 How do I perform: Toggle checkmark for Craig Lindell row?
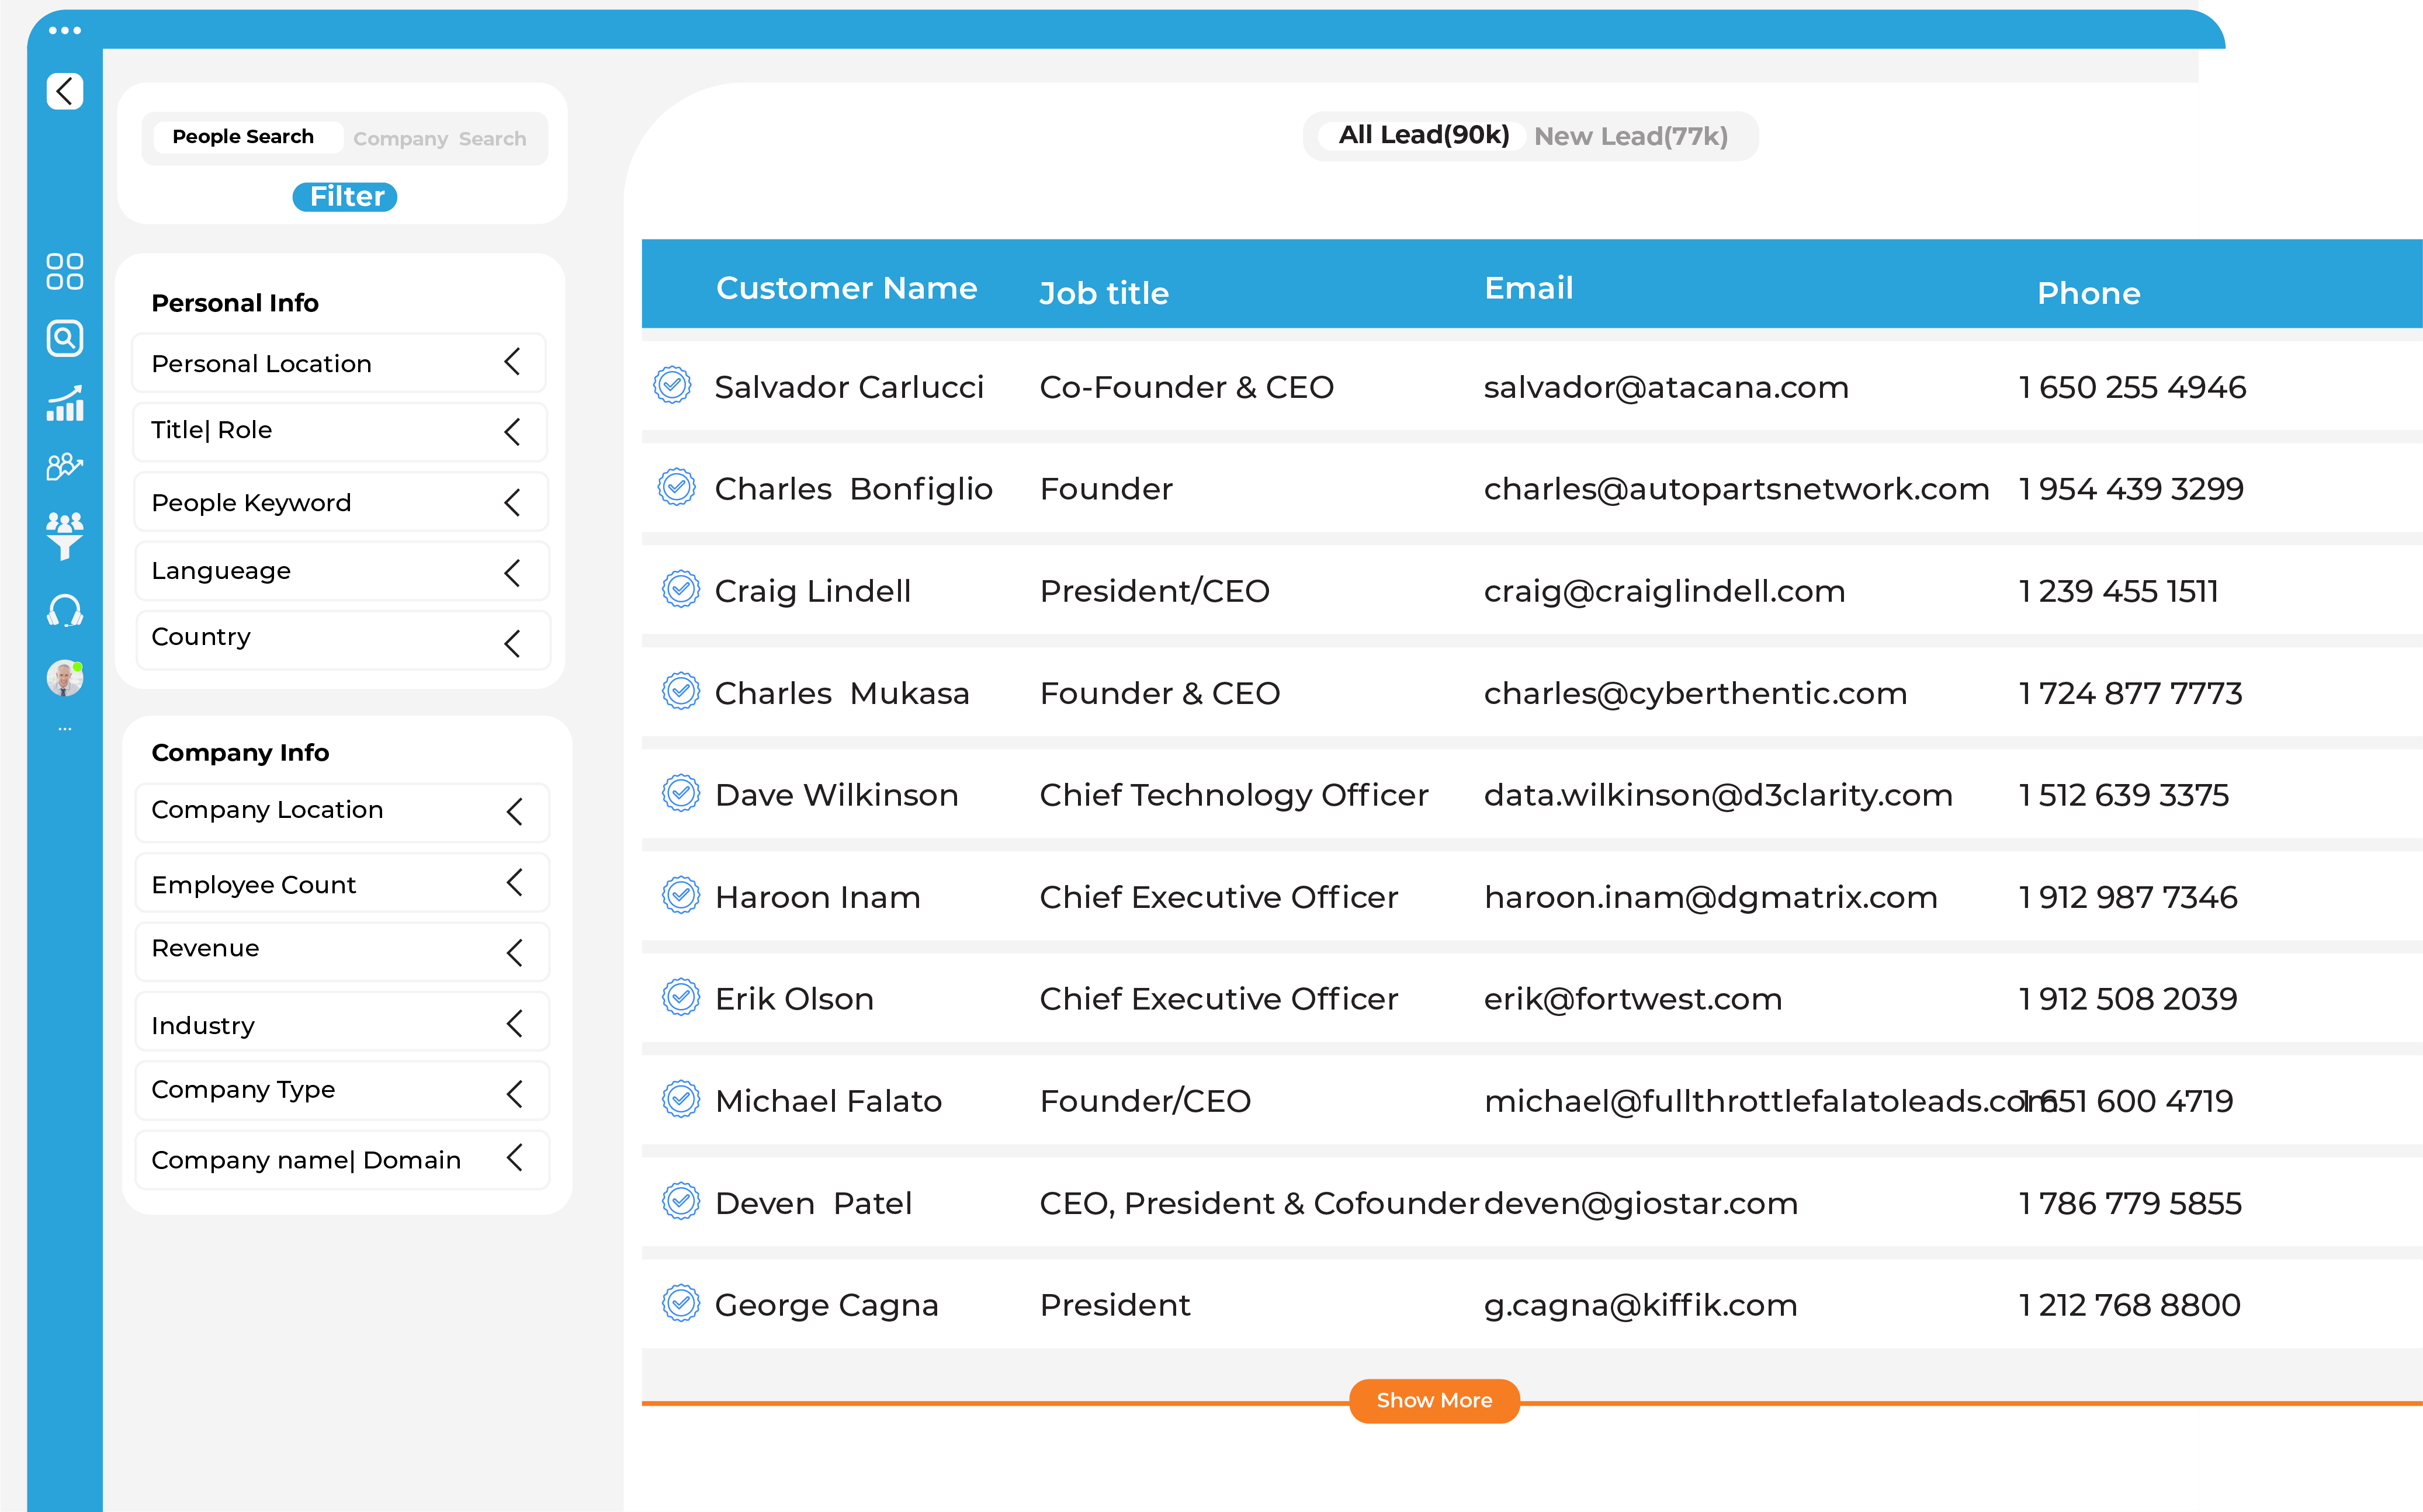click(x=680, y=590)
